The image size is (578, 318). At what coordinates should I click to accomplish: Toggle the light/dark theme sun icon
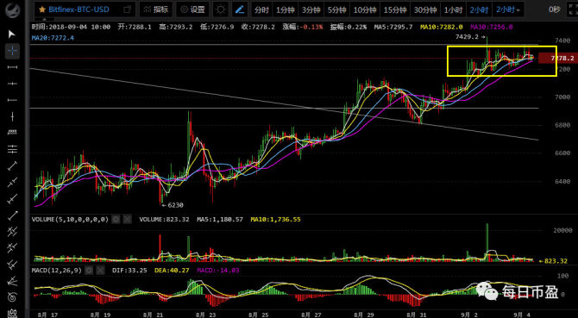tap(221, 9)
